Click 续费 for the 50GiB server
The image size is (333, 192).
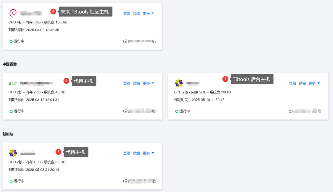302,83
